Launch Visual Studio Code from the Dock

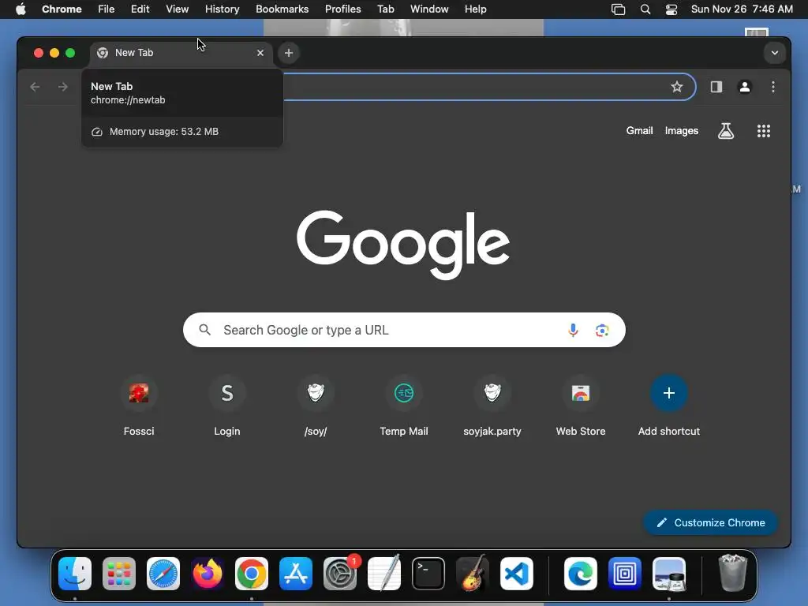517,574
